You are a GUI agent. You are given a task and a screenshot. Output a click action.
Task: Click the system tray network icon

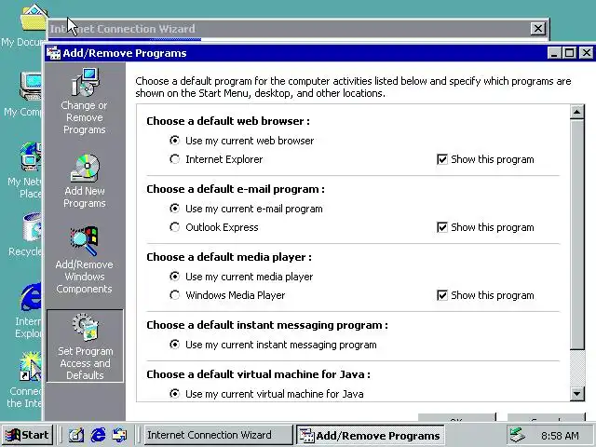pos(517,435)
